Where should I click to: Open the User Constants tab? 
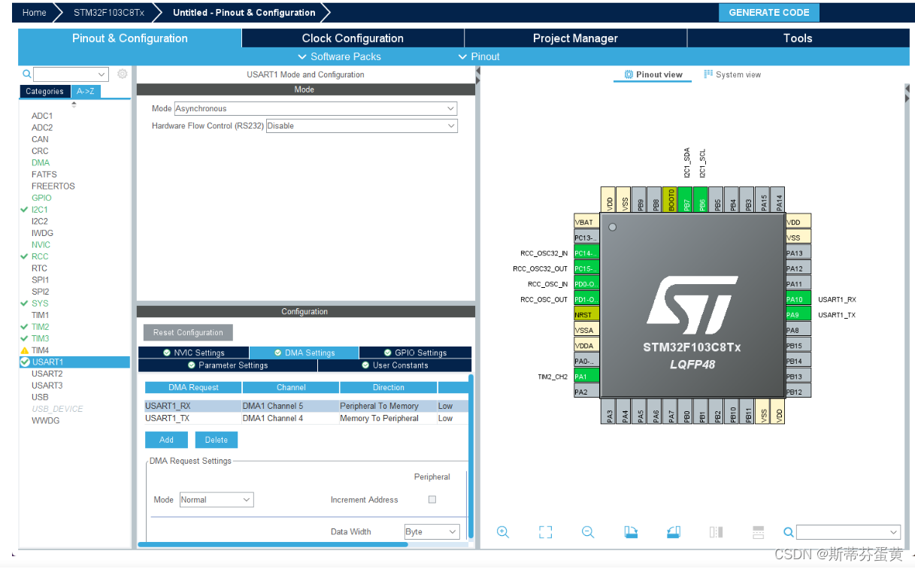click(395, 365)
